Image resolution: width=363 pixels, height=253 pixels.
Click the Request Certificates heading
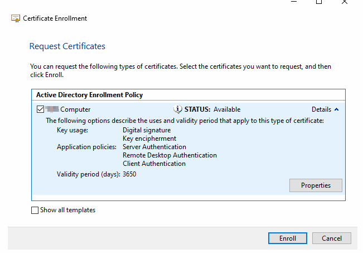pyautogui.click(x=67, y=46)
